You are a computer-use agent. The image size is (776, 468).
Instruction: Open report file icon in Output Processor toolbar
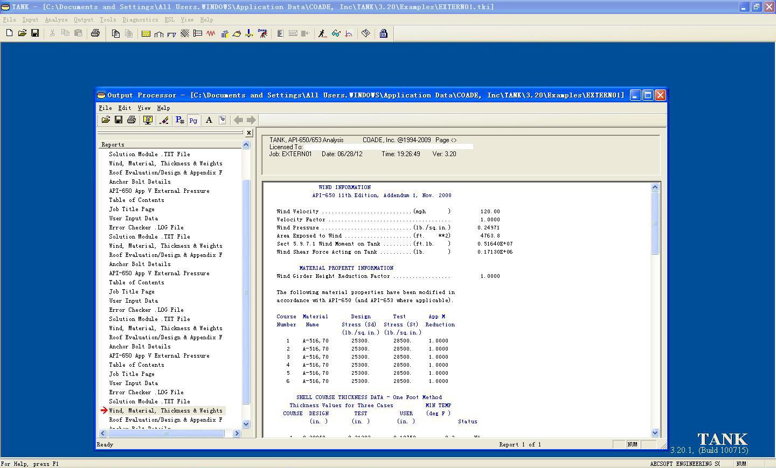tap(106, 120)
